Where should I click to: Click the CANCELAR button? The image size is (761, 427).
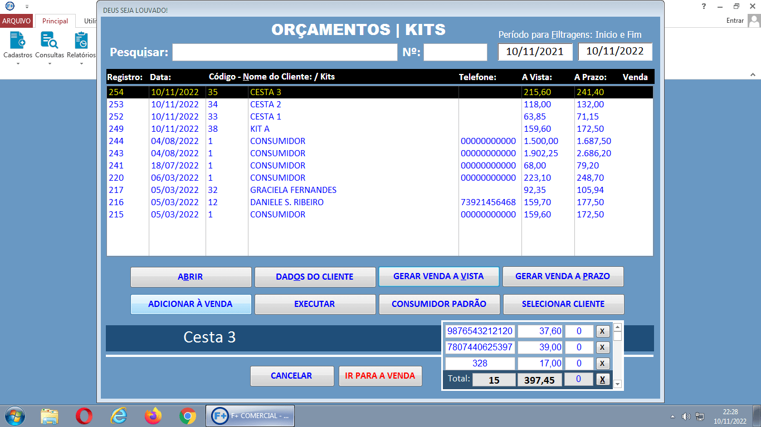291,376
